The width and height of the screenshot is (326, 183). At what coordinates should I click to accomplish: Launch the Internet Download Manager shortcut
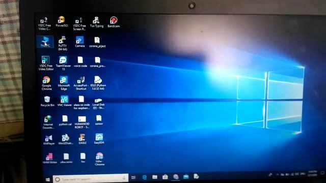(48, 122)
